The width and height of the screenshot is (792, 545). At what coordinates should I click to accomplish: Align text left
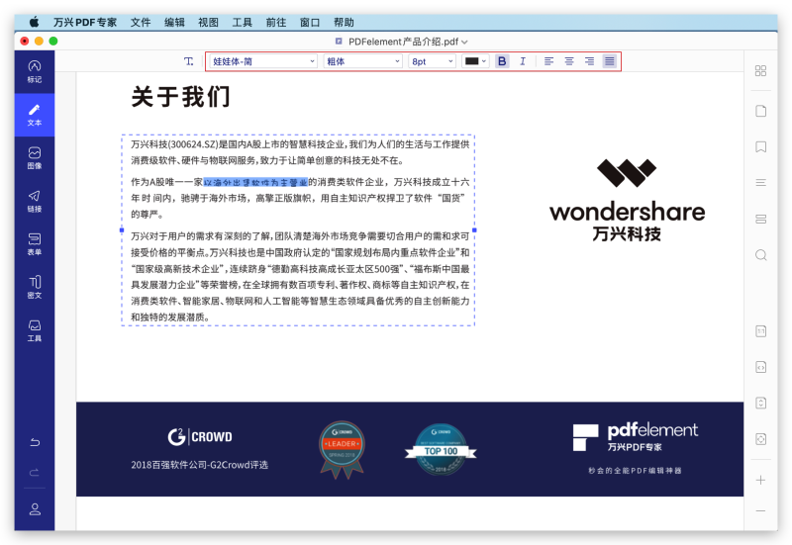pos(549,61)
